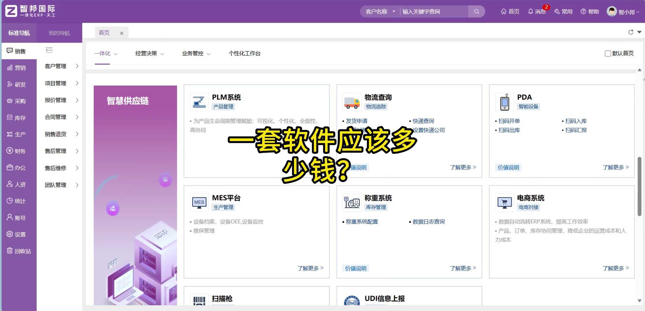
Task: Collapse the sidebar submenu with indent icon
Action: pos(49,50)
